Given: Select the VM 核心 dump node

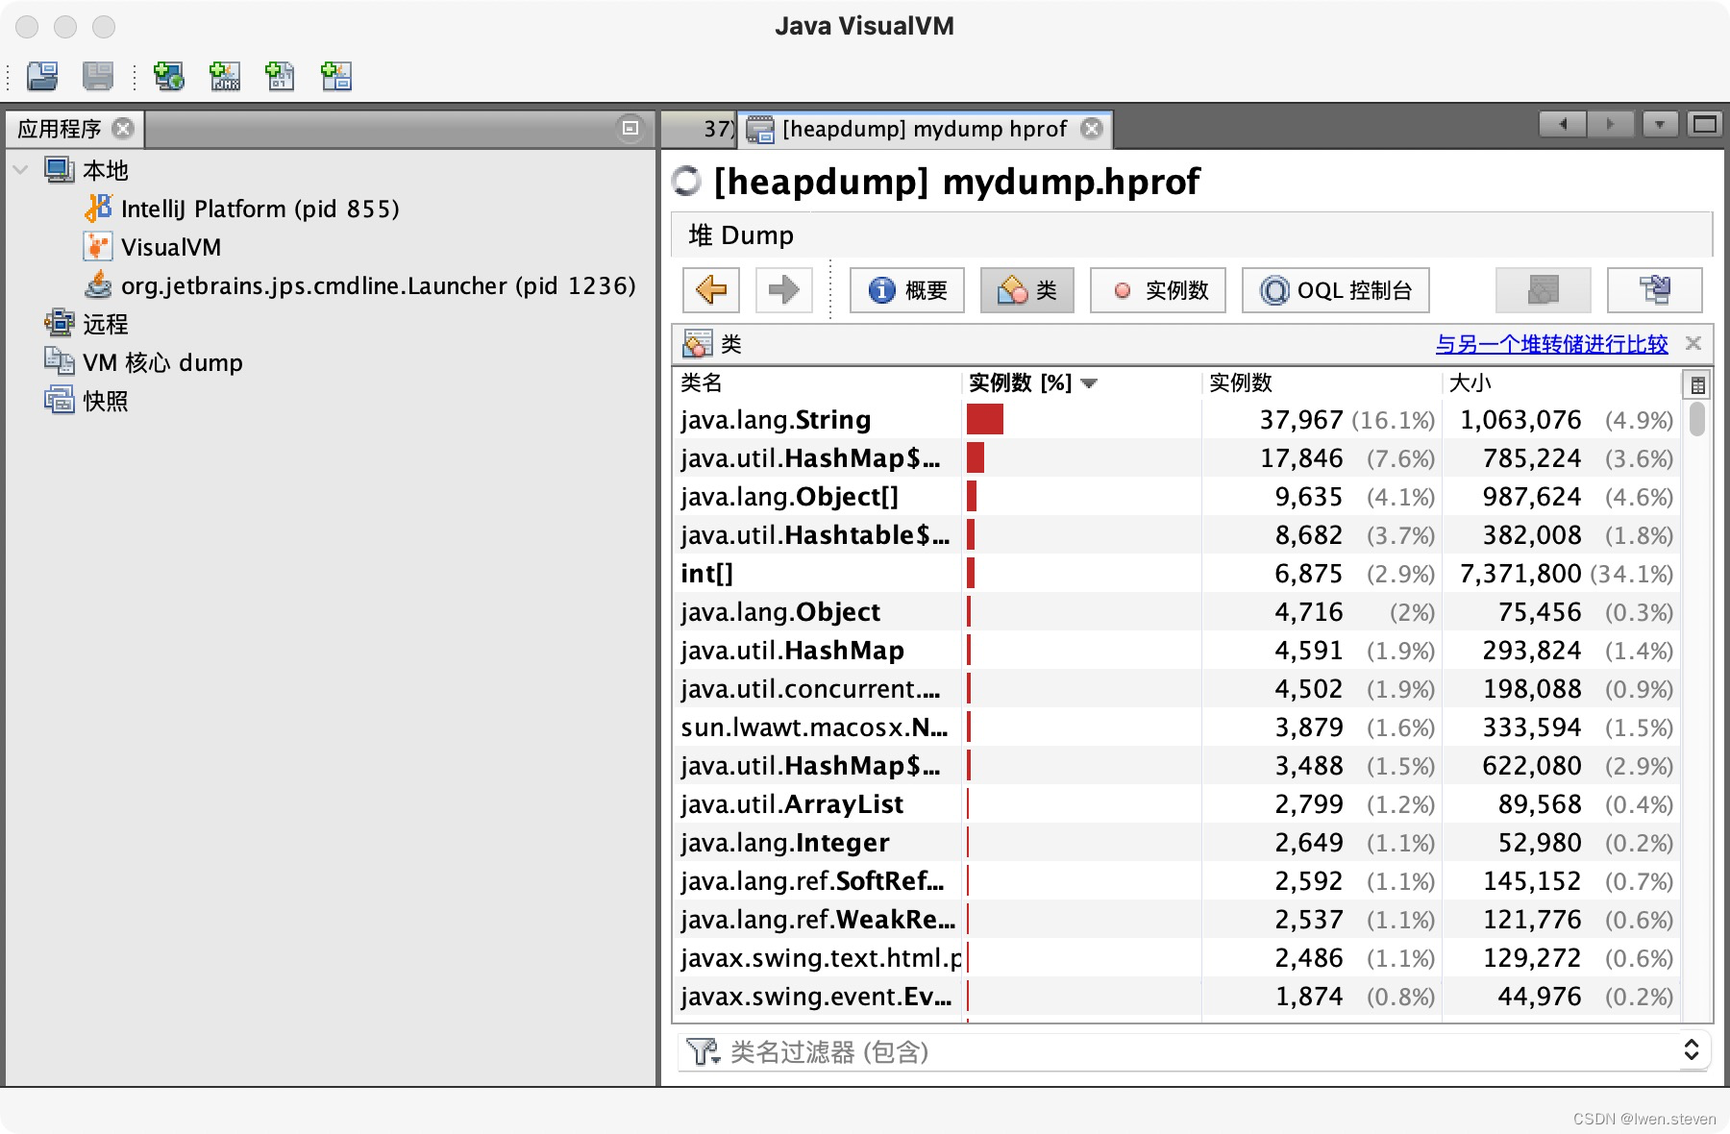Looking at the screenshot, I should [162, 362].
